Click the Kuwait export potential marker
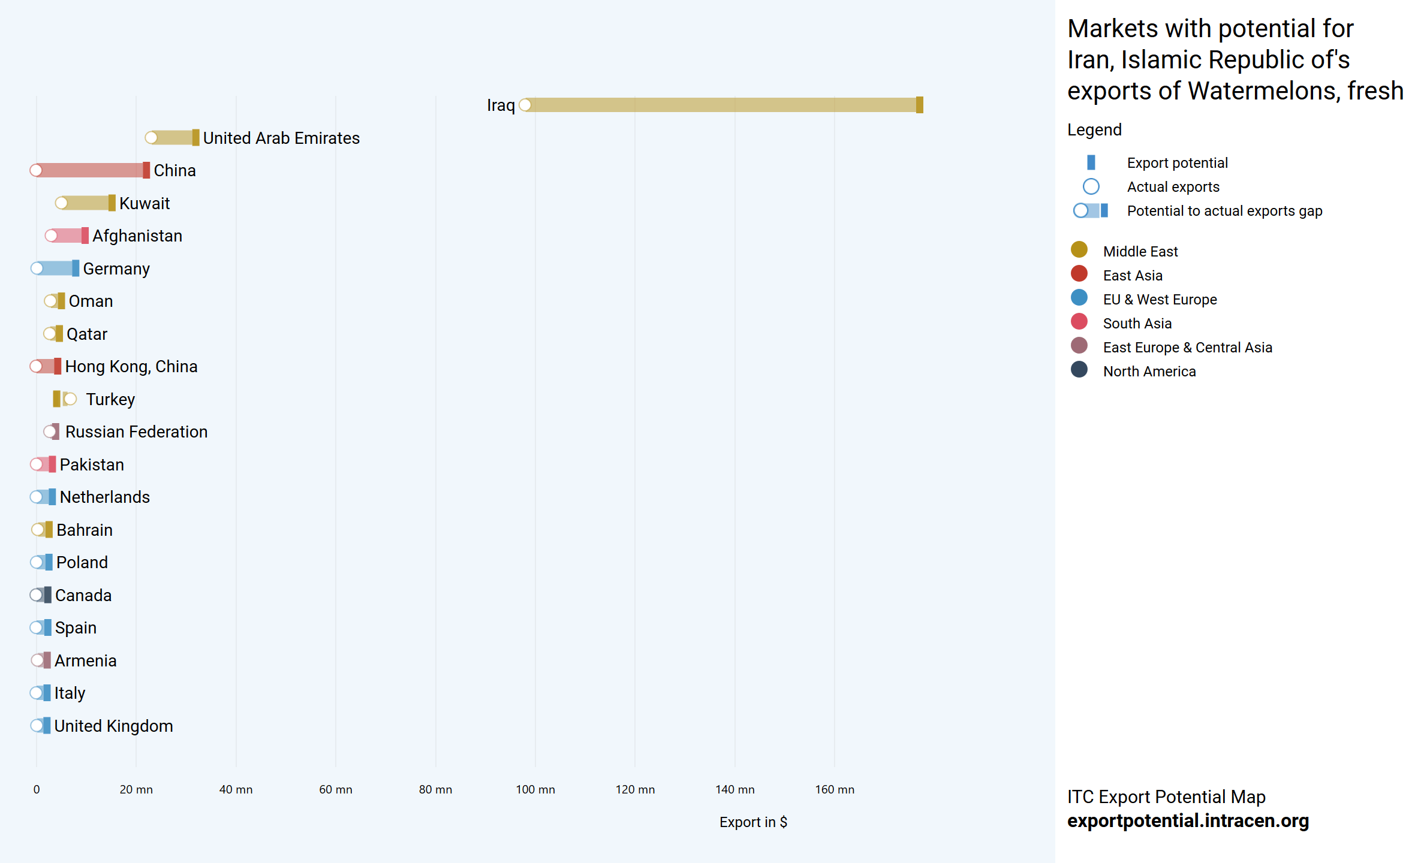 click(112, 203)
